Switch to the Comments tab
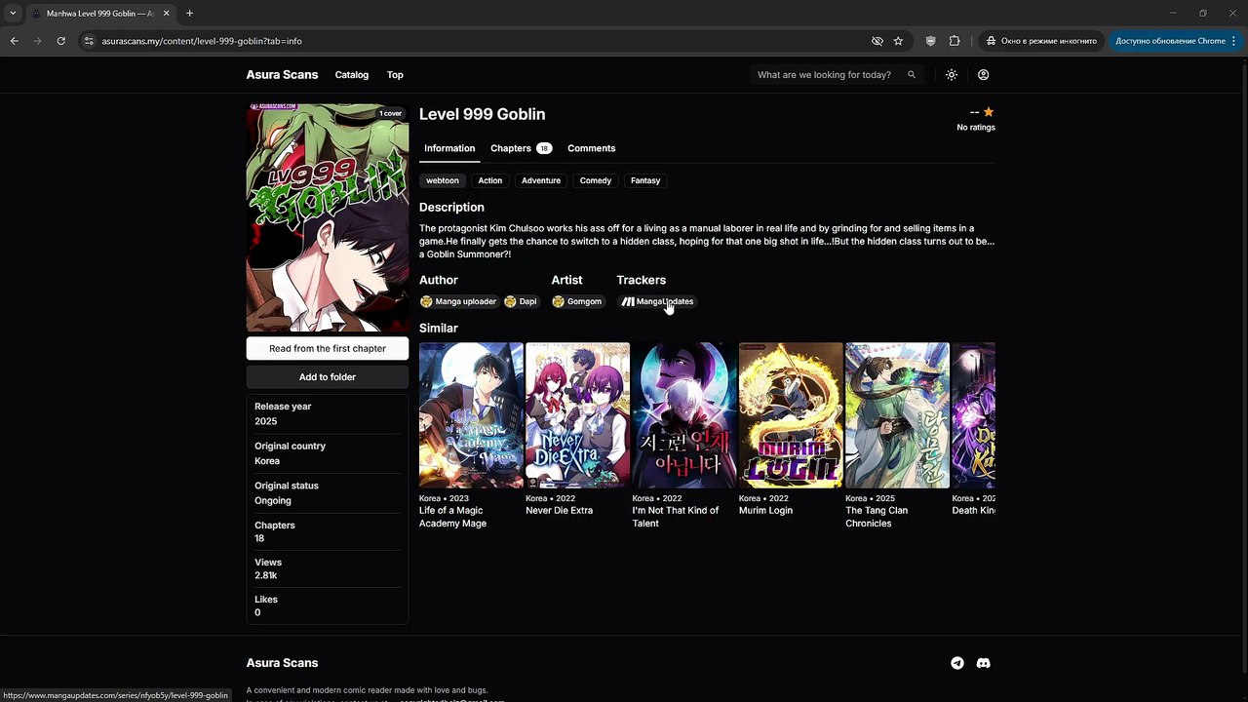 click(x=591, y=148)
